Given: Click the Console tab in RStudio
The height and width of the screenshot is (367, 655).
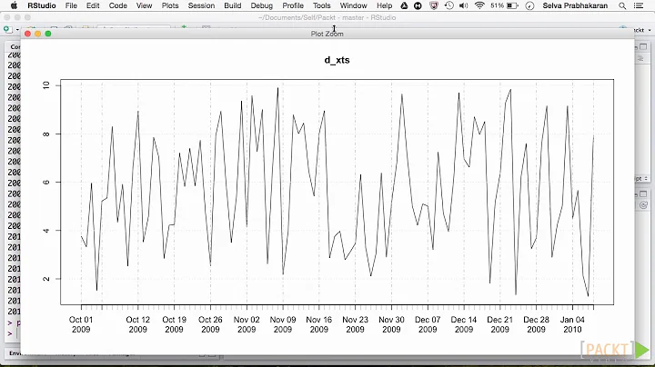Looking at the screenshot, I should point(15,46).
